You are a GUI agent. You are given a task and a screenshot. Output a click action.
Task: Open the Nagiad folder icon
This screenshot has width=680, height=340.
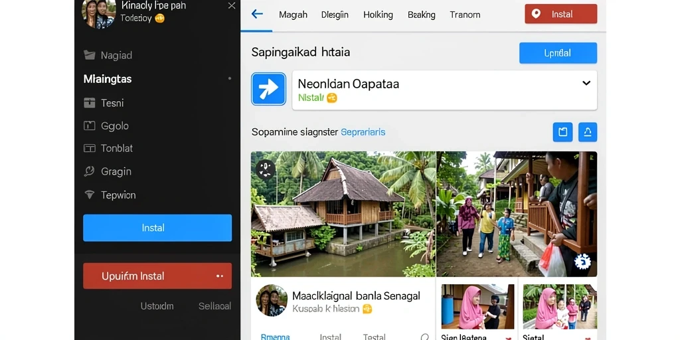click(x=90, y=55)
